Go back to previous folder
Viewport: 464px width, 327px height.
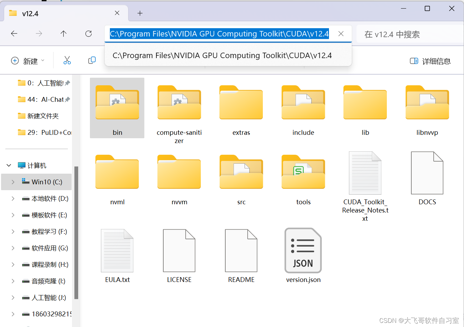tap(14, 34)
